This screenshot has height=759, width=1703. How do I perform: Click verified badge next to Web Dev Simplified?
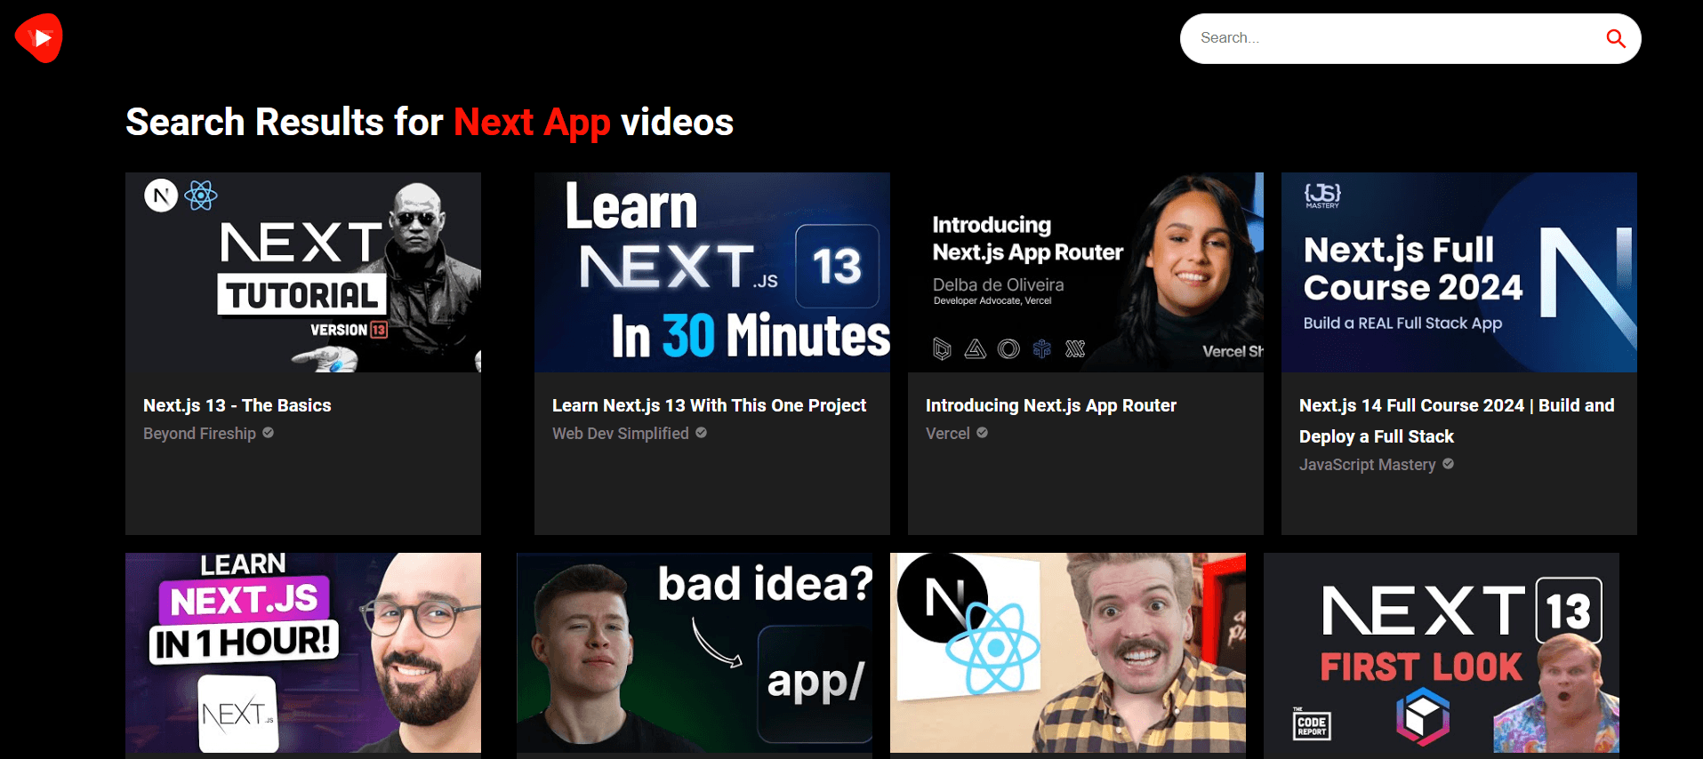coord(701,433)
